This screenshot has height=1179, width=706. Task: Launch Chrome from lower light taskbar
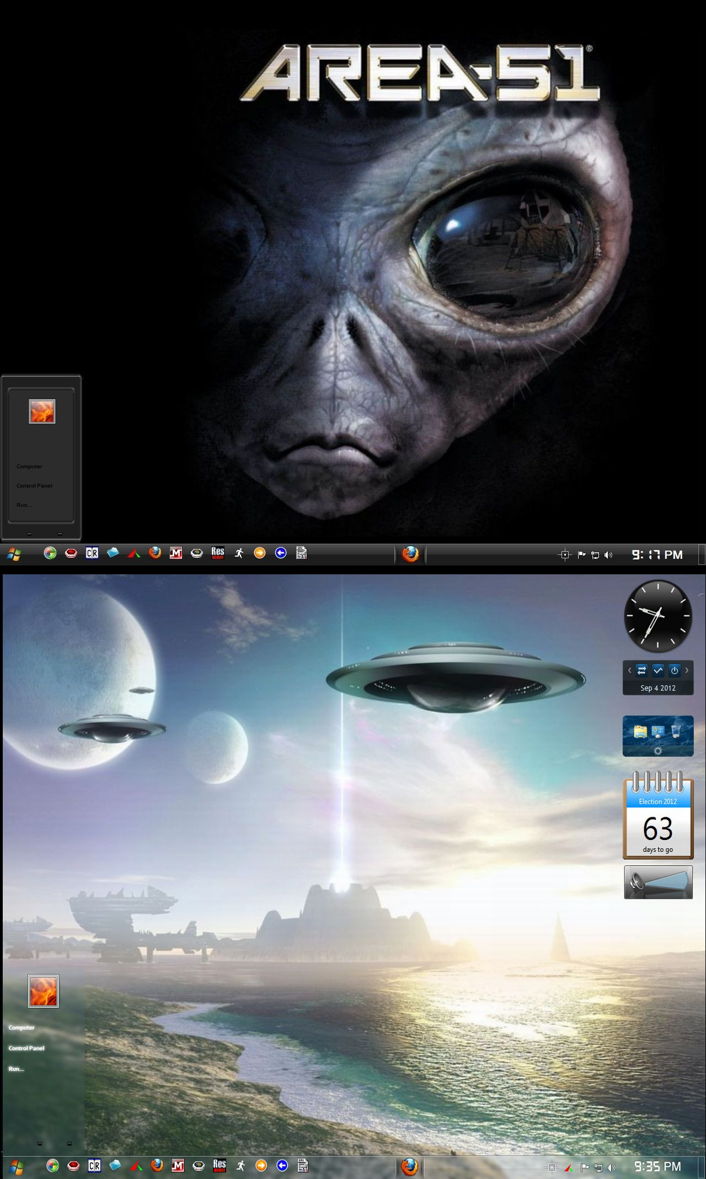tap(52, 1165)
